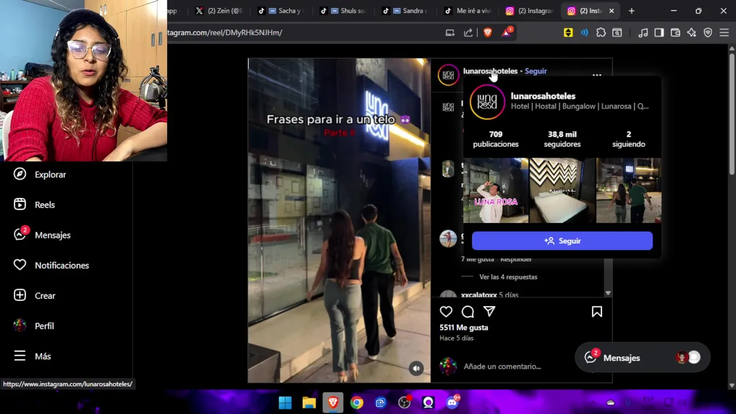Save the reel with the bookmark icon
This screenshot has height=414, width=736.
(x=597, y=312)
